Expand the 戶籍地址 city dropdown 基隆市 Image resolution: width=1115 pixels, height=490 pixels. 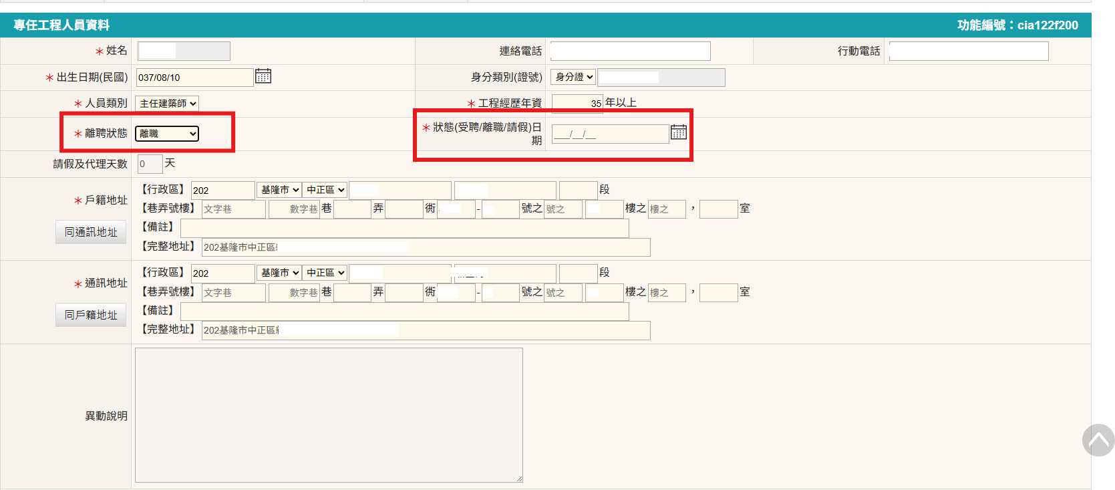279,191
